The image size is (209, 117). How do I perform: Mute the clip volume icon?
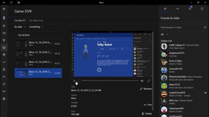pos(142,81)
